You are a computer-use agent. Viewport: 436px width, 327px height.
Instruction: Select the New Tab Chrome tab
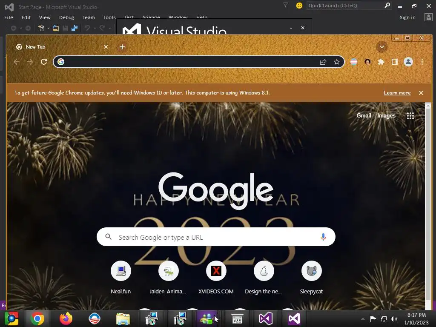click(62, 47)
